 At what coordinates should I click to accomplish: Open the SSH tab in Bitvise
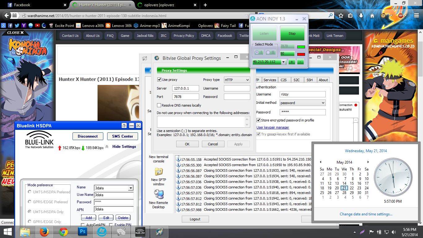[x=310, y=80]
